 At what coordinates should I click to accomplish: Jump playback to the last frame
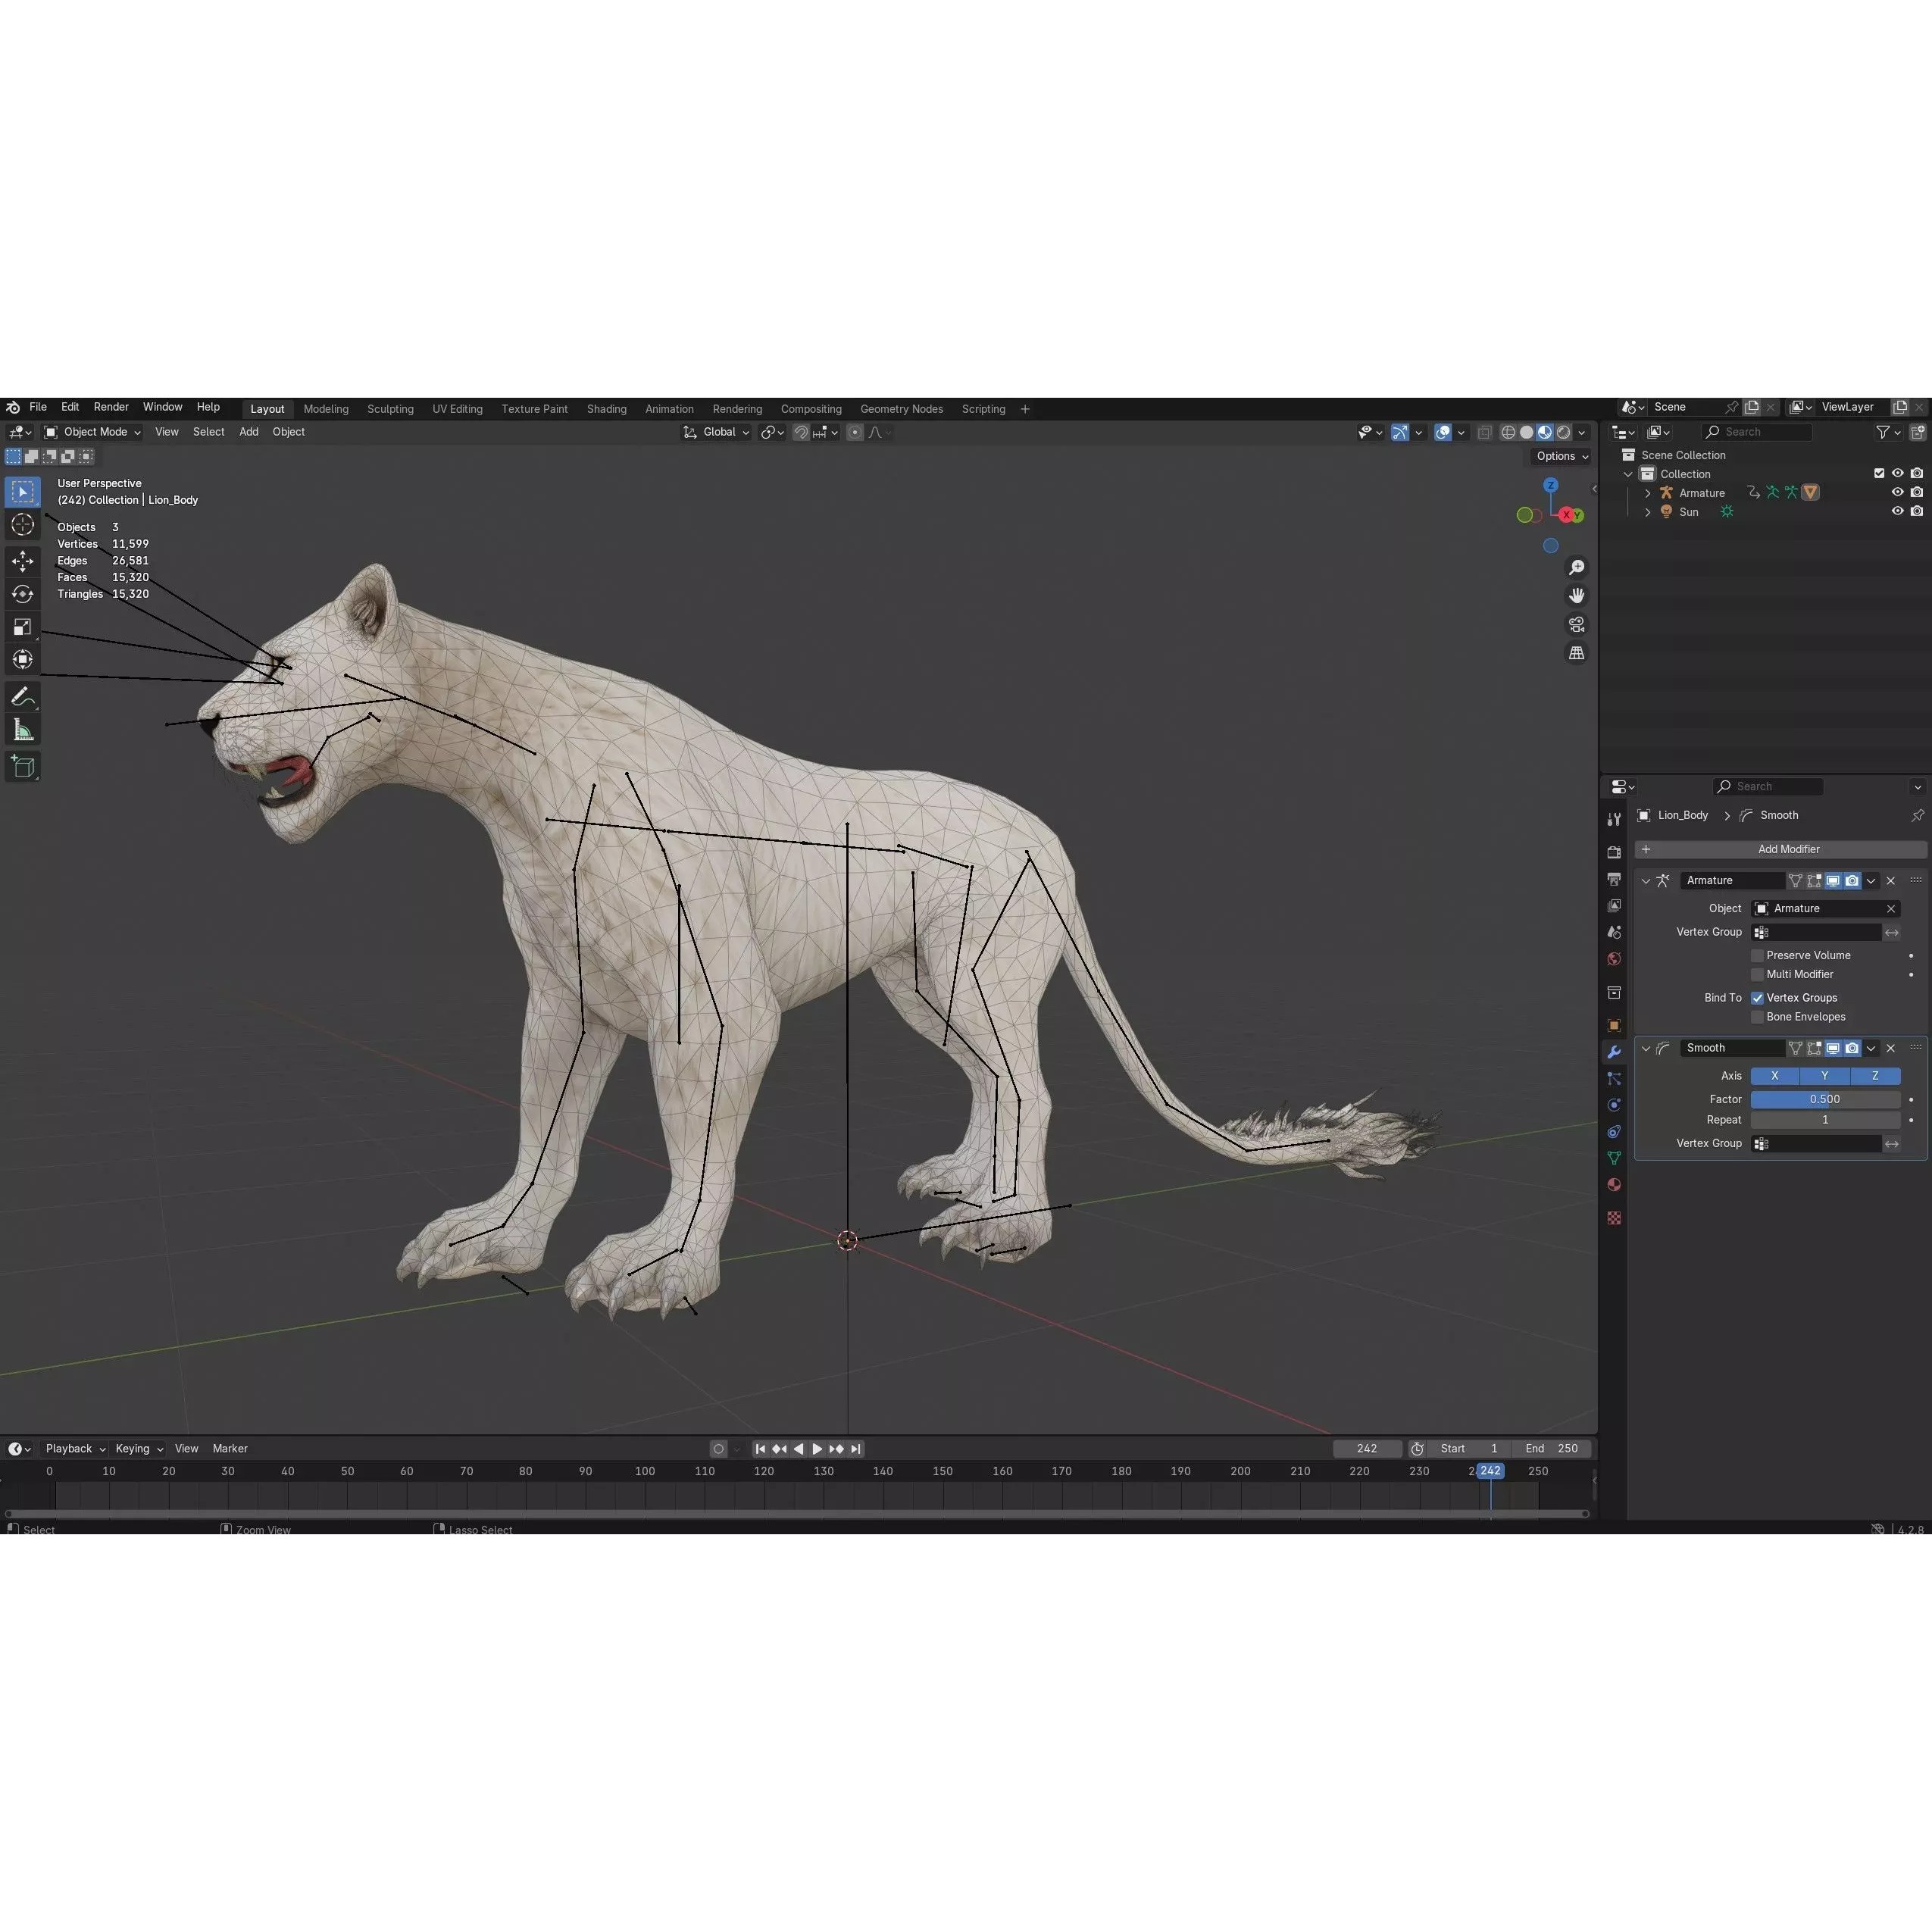tap(856, 1448)
